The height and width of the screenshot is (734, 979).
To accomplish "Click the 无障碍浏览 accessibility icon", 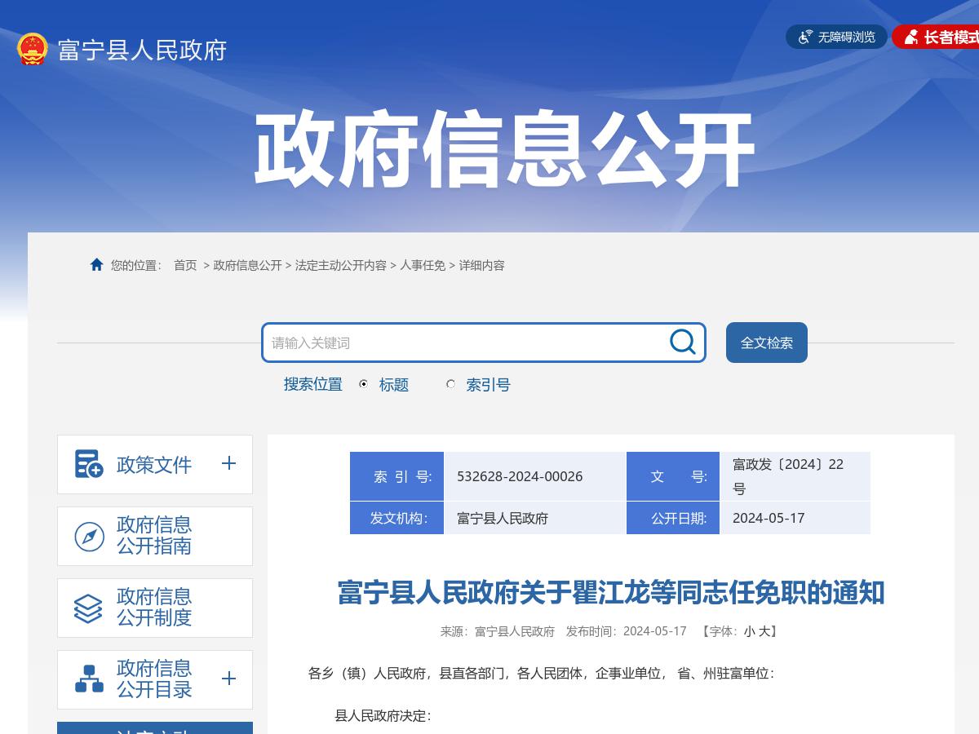I will pos(806,36).
